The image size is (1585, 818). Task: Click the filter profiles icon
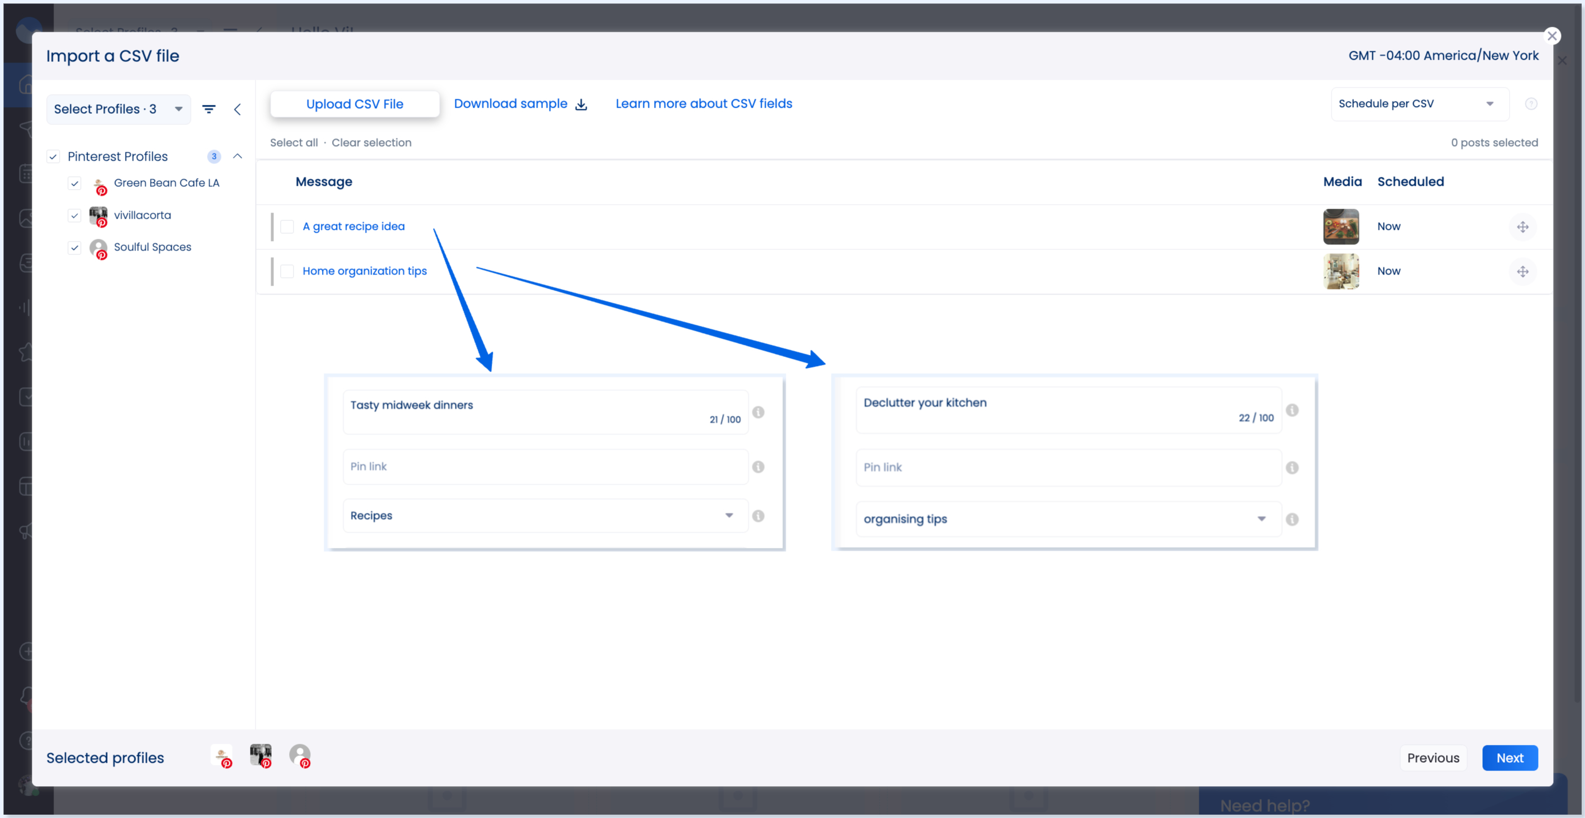209,109
